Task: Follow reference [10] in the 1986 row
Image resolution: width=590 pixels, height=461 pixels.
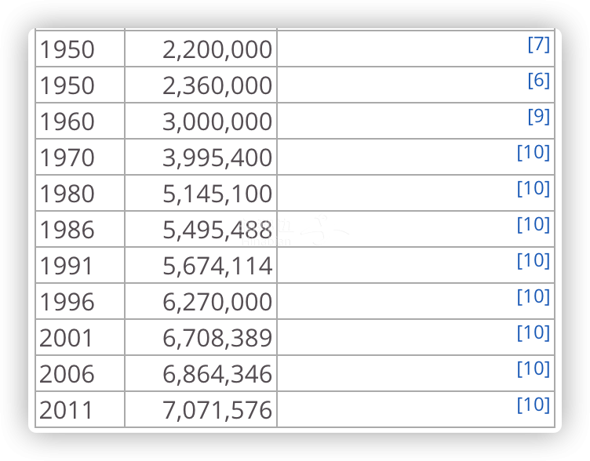Action: 534,225
